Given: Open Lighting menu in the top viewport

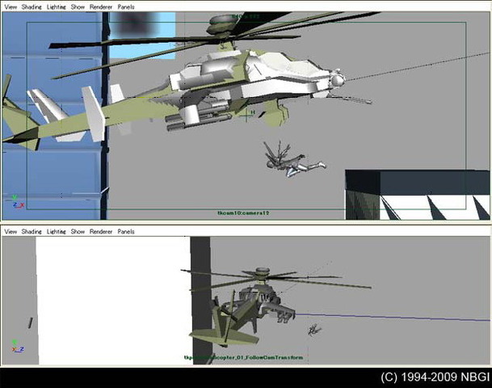Looking at the screenshot, I should [x=57, y=6].
